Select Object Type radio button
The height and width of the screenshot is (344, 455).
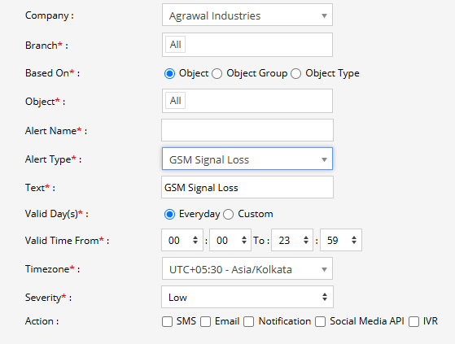[x=296, y=74]
